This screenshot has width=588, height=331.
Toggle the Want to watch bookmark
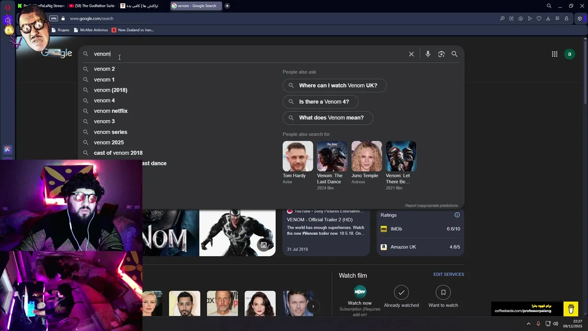click(x=443, y=292)
